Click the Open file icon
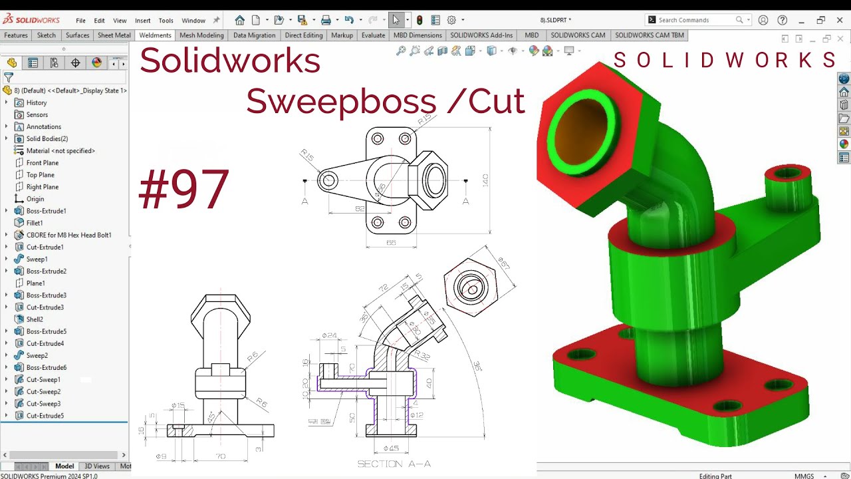This screenshot has height=479, width=851. (x=279, y=20)
